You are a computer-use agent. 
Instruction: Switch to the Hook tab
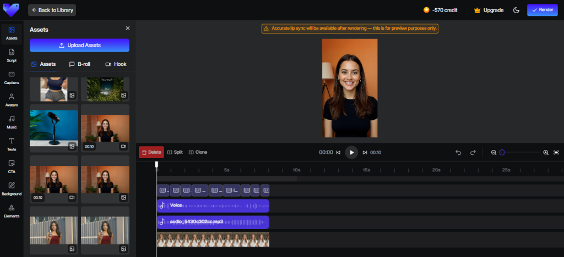[116, 64]
